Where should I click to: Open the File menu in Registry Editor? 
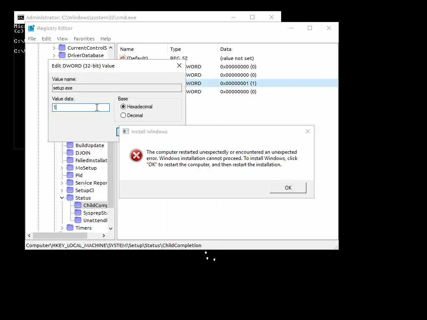coord(32,39)
